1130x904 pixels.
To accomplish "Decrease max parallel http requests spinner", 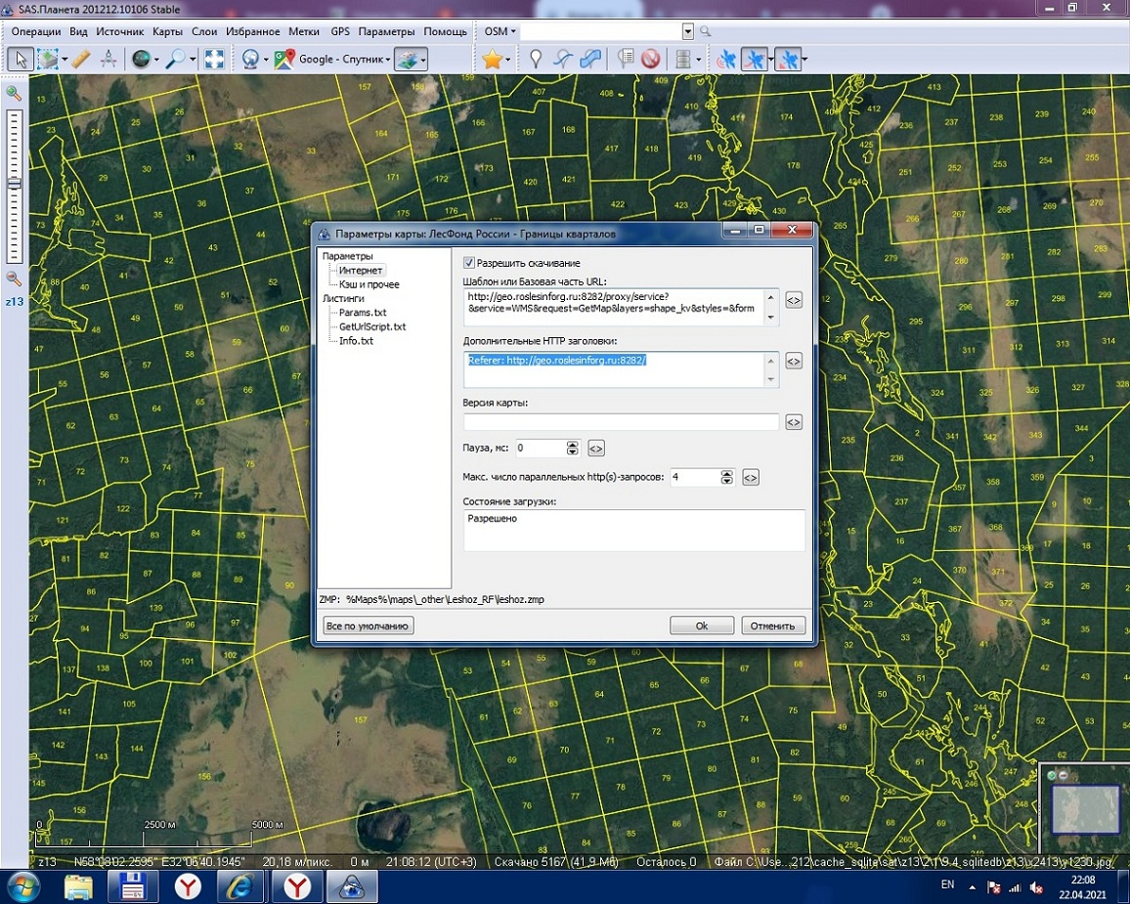I will (726, 482).
